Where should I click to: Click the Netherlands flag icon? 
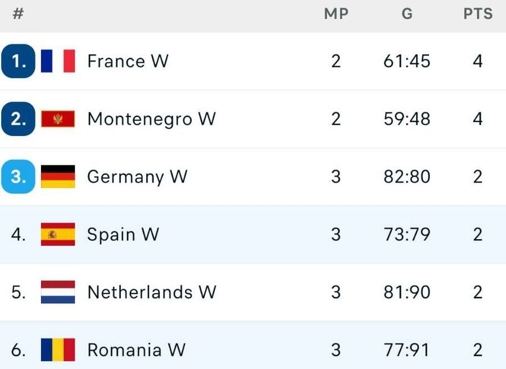coord(58,292)
